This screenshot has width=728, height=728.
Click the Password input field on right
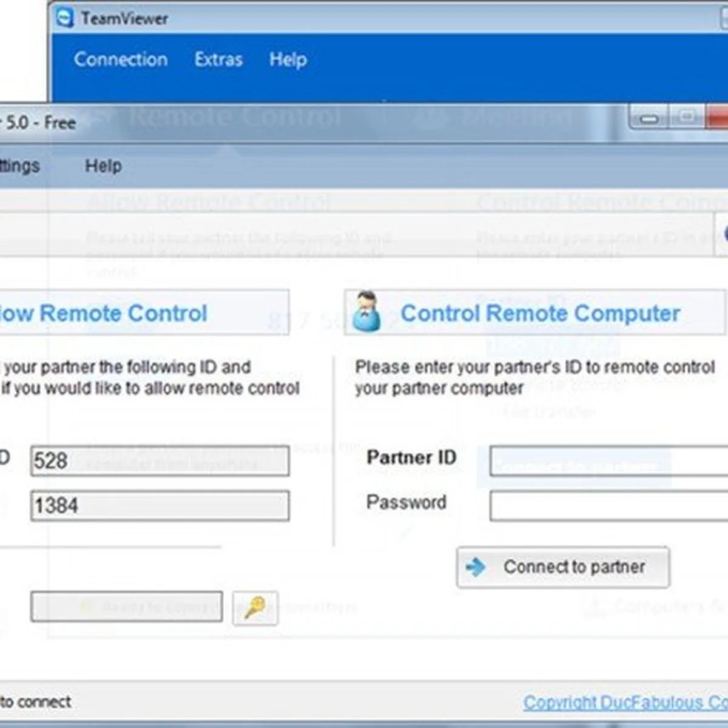pos(608,506)
